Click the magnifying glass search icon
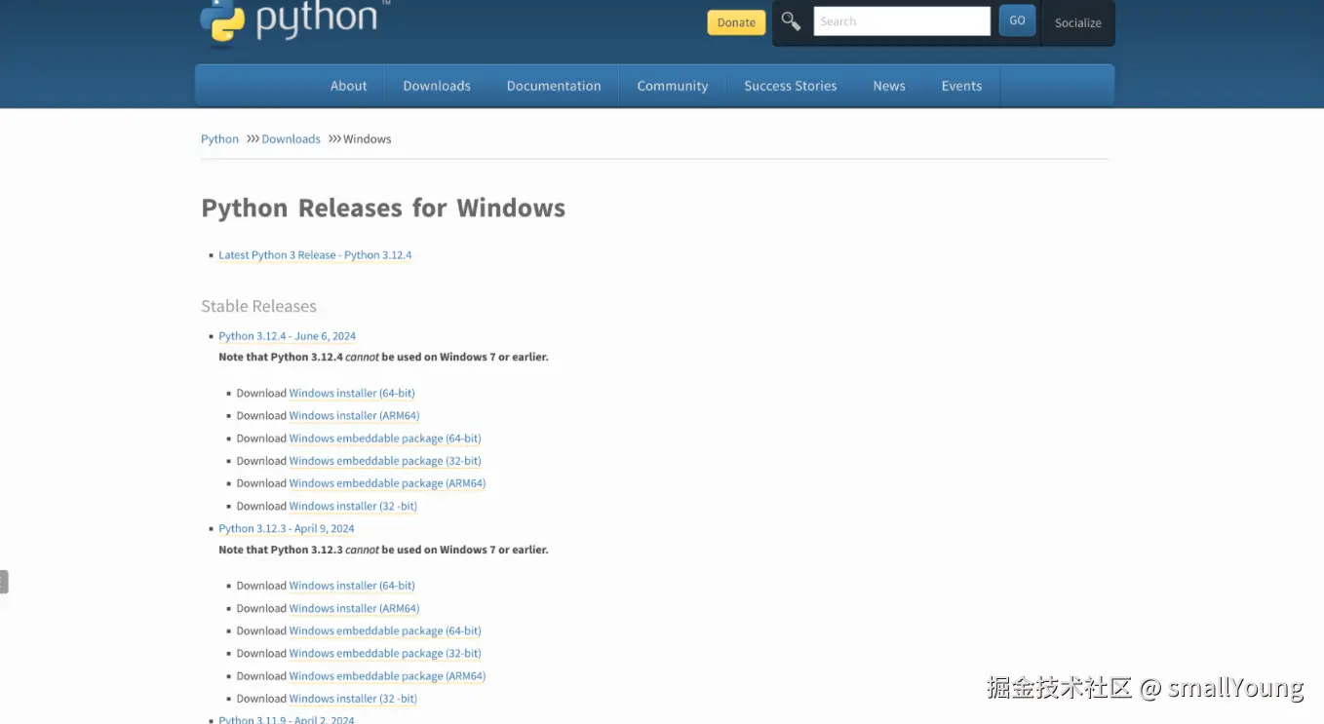 [791, 21]
